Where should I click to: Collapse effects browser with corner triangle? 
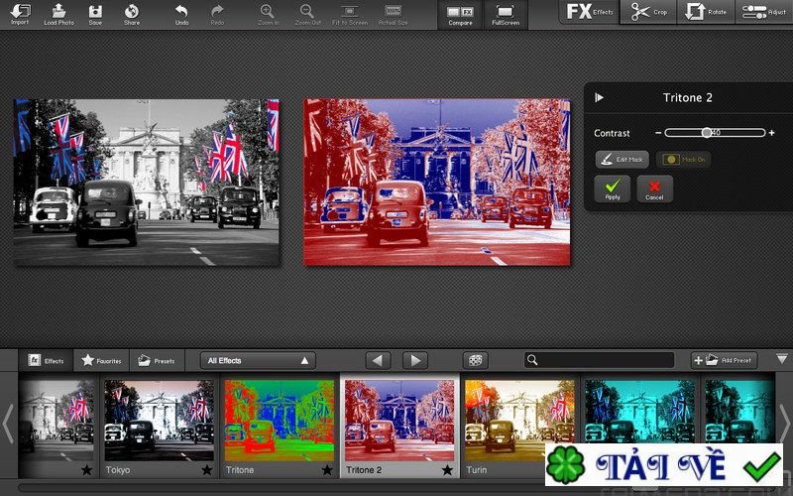point(781,359)
